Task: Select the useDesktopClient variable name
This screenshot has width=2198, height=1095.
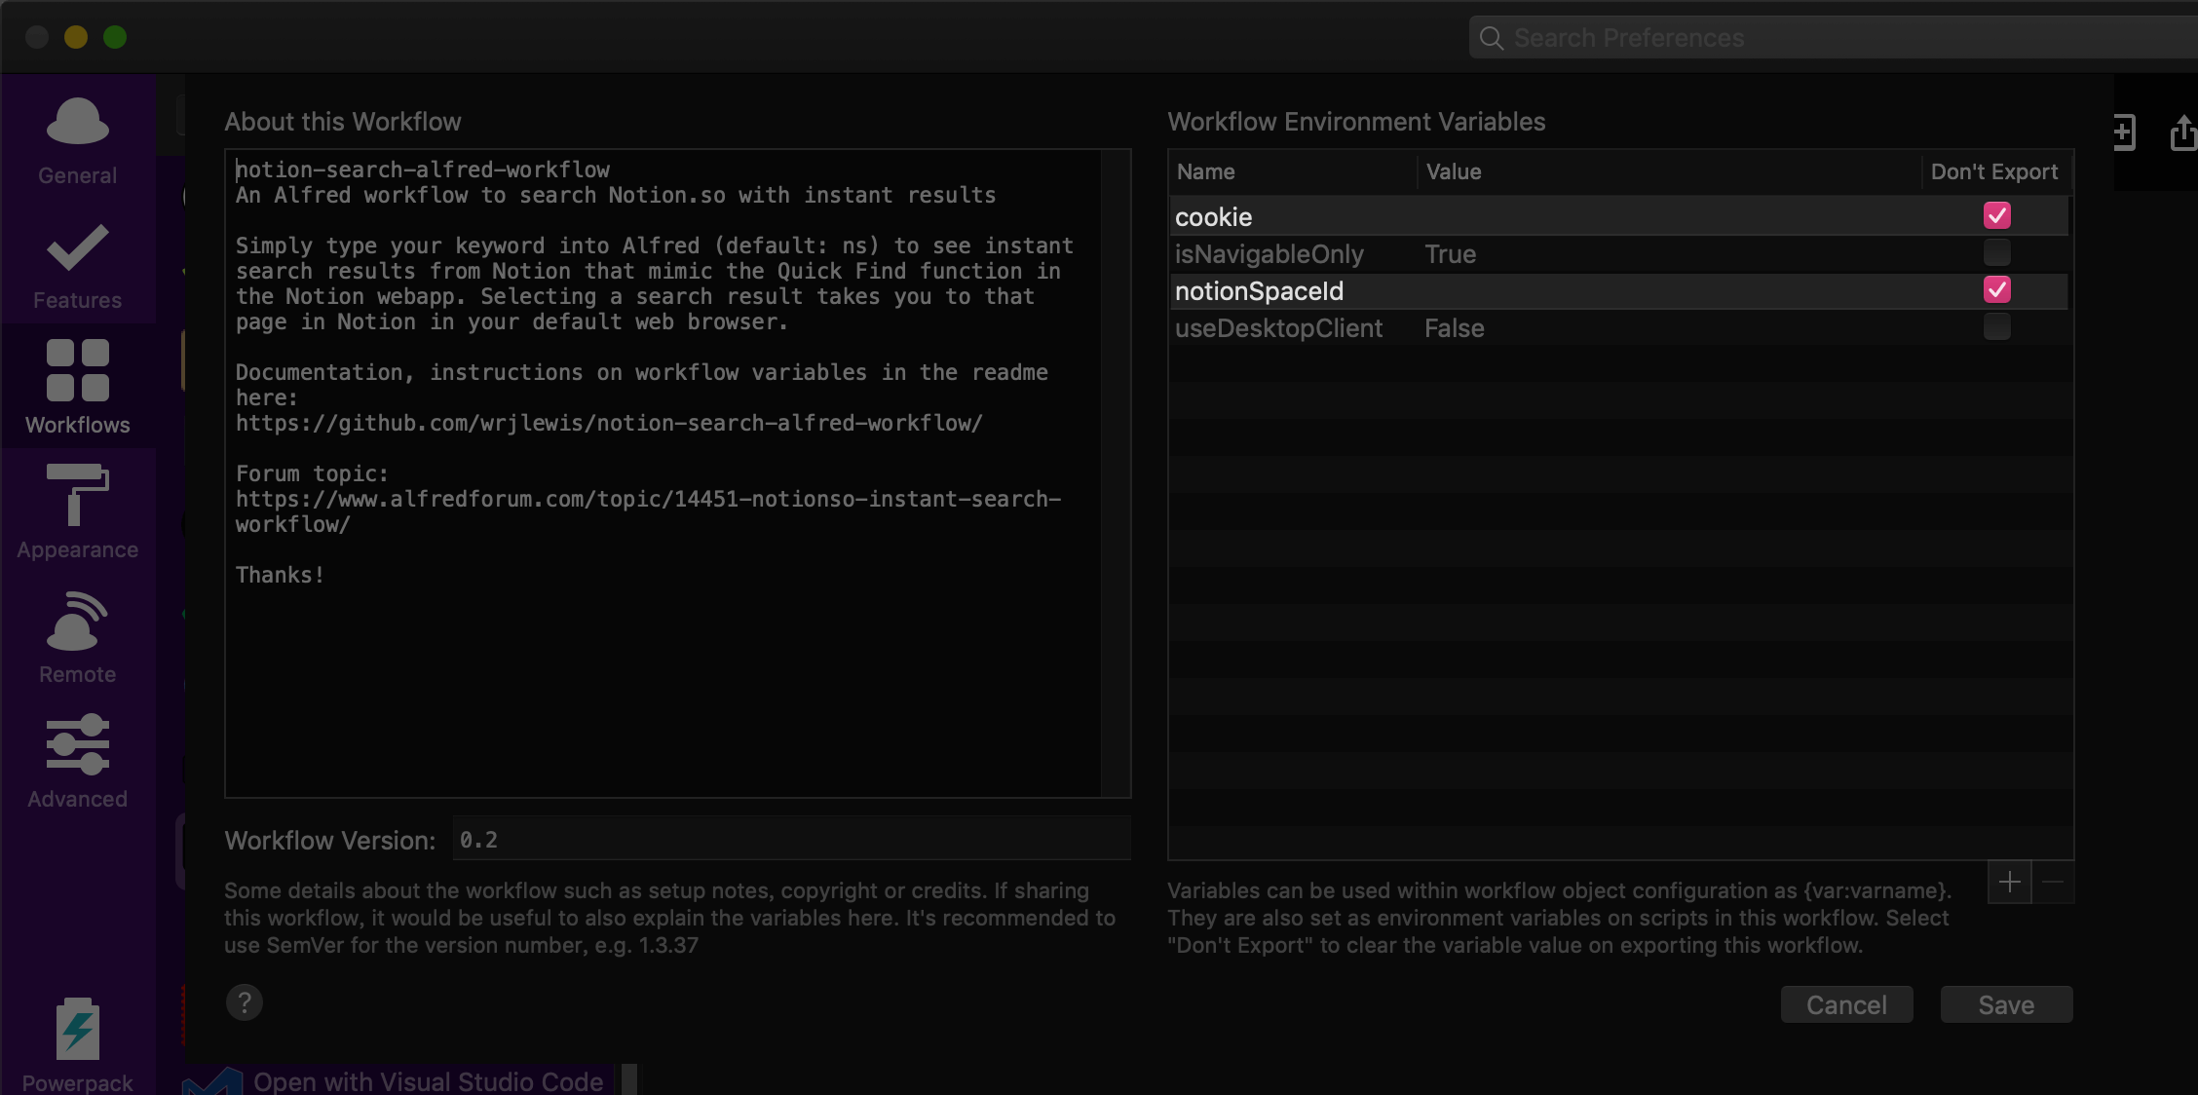Action: [x=1278, y=328]
